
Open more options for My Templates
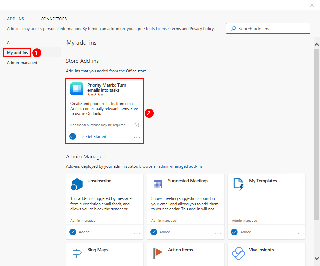point(298,233)
